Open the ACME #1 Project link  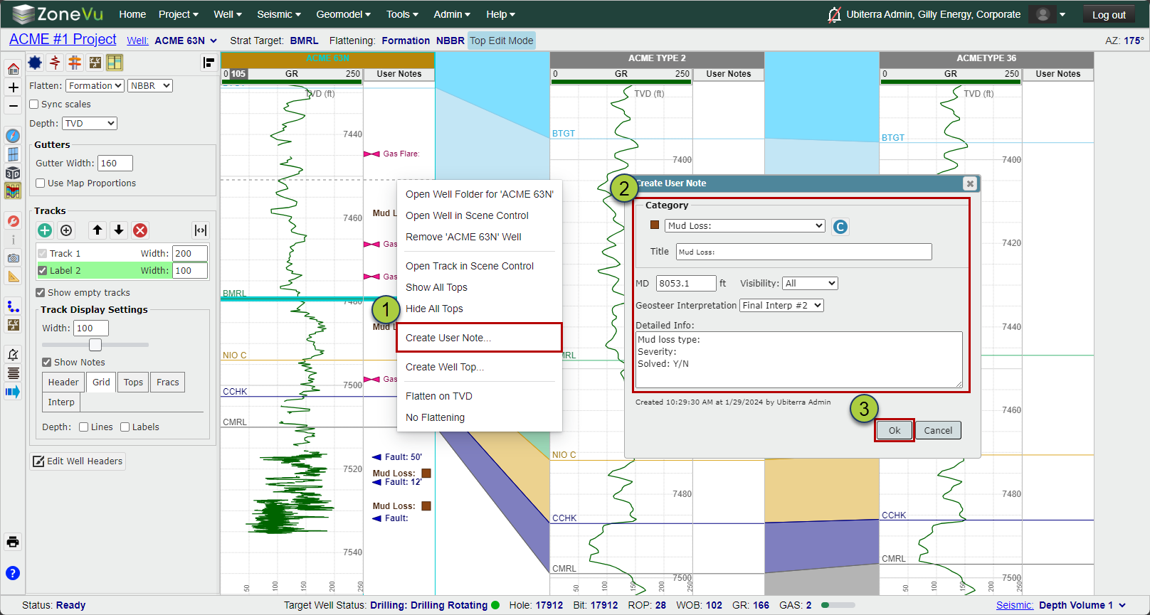tap(63, 39)
